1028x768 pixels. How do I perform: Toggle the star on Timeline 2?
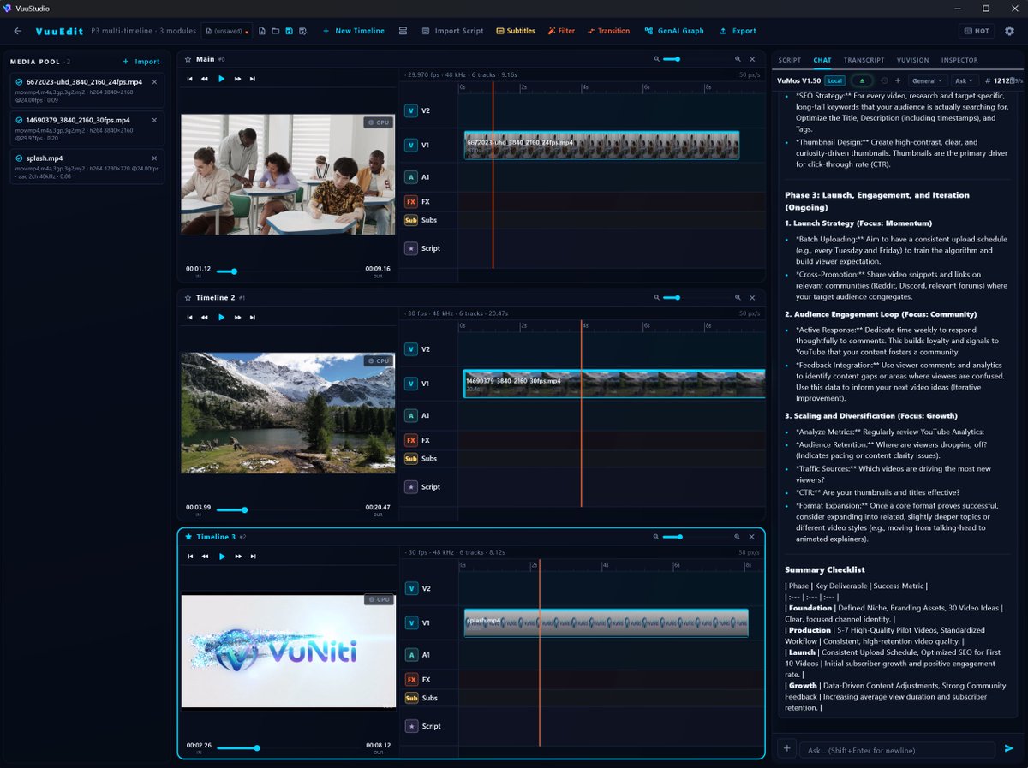pyautogui.click(x=188, y=298)
